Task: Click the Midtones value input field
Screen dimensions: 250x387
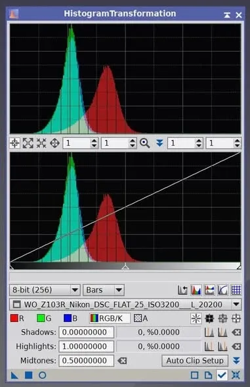Action: pos(87,361)
